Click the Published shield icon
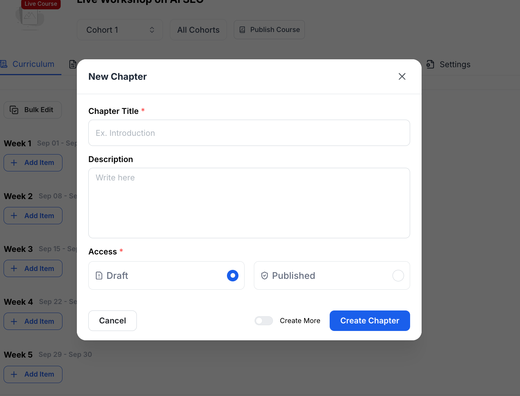Viewport: 520px width, 396px height. click(x=265, y=276)
